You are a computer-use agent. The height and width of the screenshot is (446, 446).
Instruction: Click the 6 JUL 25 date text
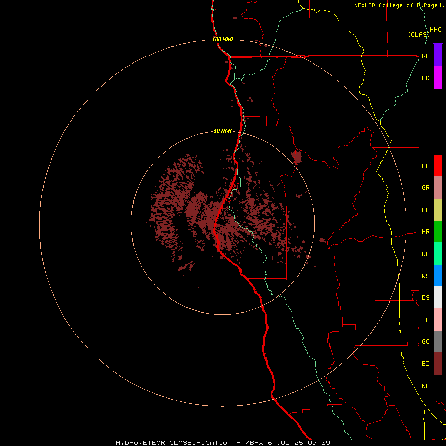click(285, 443)
